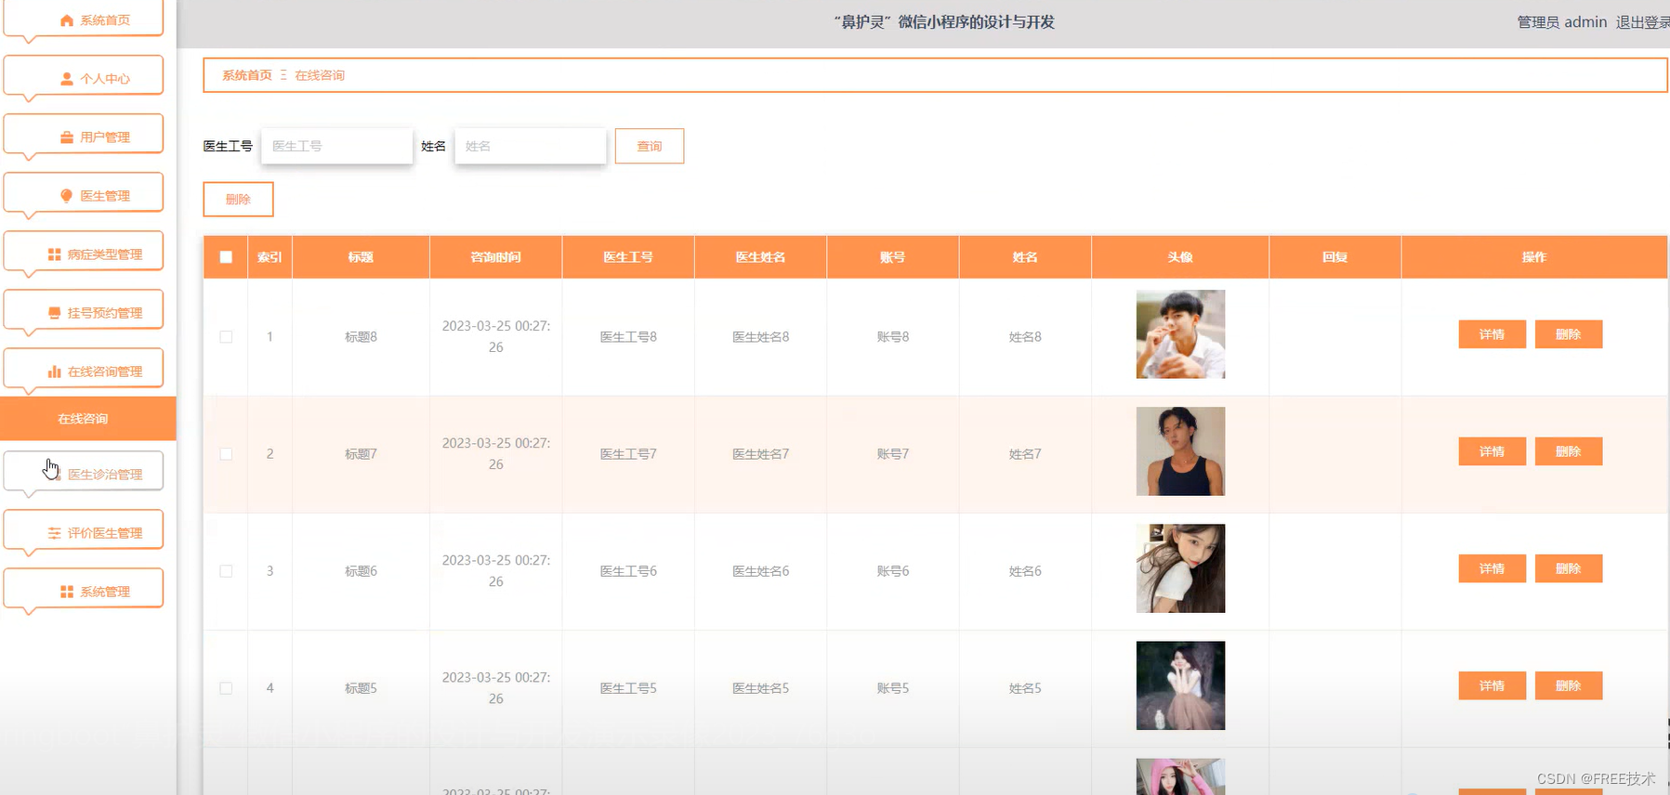Focus the 姓名 search input
This screenshot has height=795, width=1670.
pyautogui.click(x=530, y=146)
